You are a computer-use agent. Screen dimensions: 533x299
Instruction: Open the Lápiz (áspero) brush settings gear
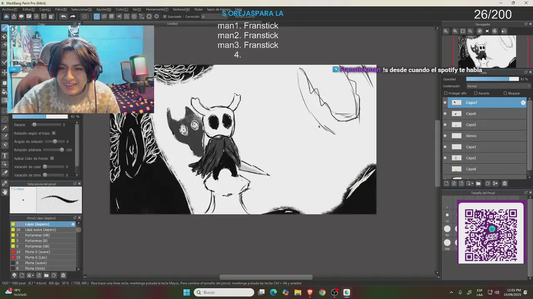(x=73, y=224)
